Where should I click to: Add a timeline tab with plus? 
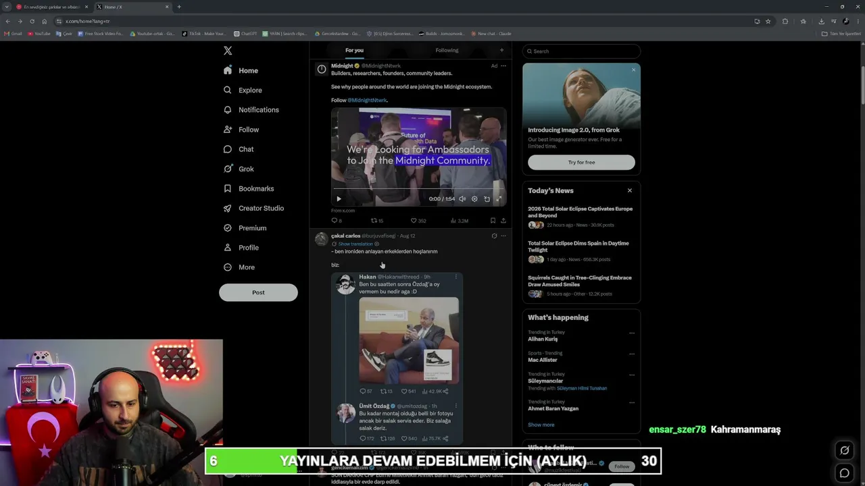coord(501,50)
